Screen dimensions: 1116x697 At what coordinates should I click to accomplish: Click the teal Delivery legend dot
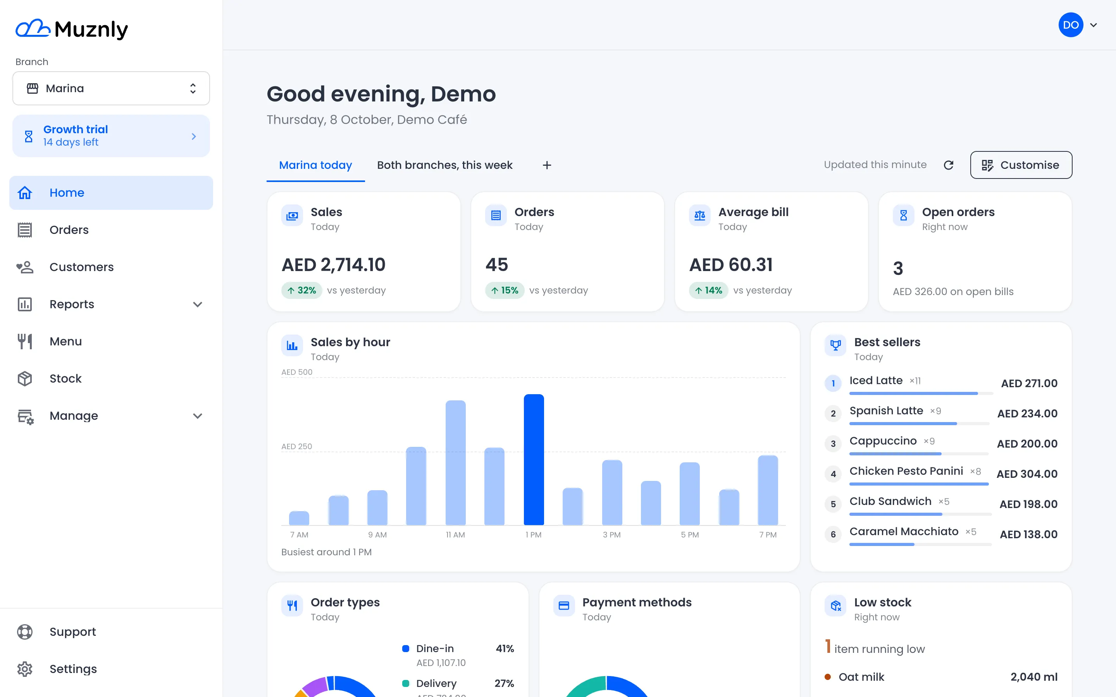(405, 683)
